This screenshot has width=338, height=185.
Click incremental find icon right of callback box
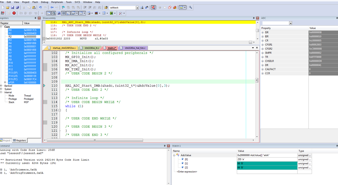[x=147, y=7]
